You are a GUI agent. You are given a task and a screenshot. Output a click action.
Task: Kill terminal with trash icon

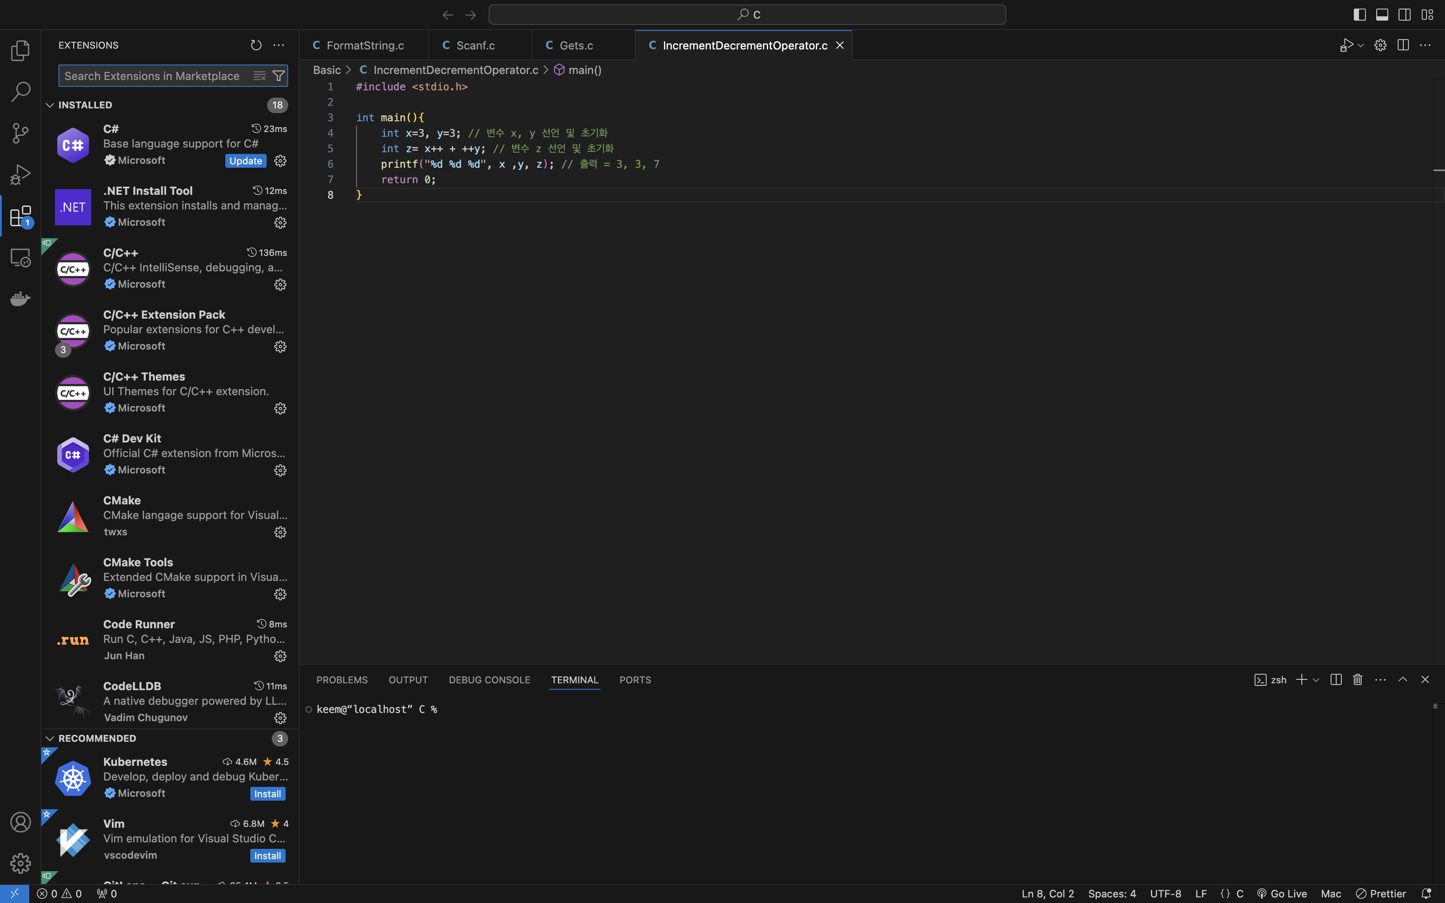click(x=1357, y=680)
